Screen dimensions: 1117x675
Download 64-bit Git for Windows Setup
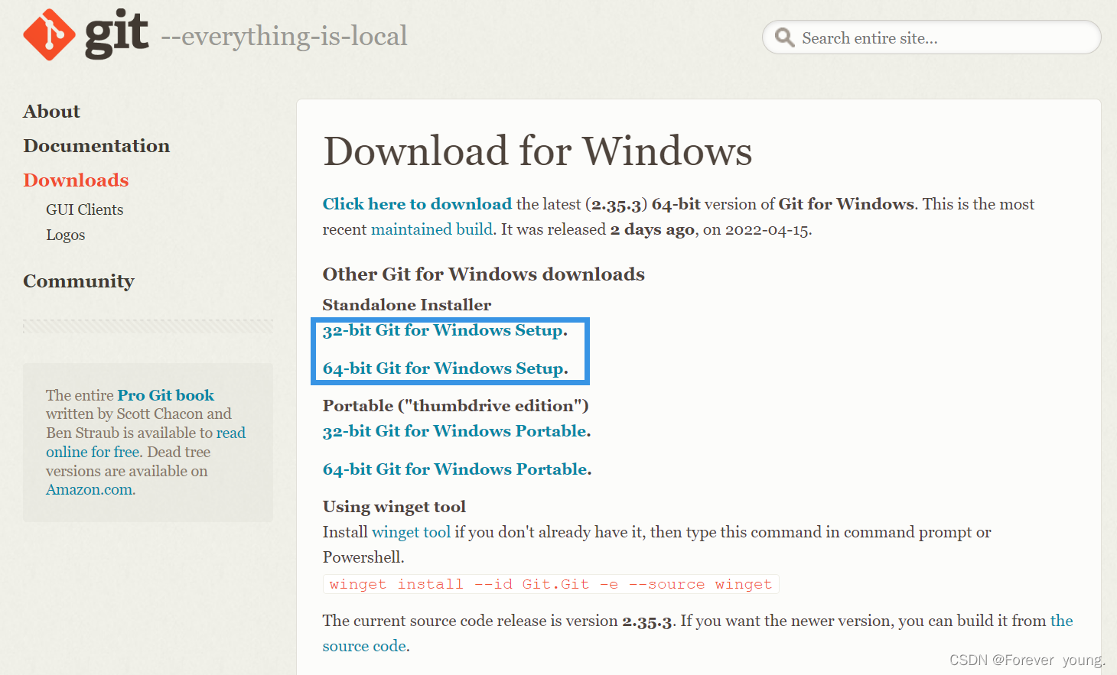click(444, 368)
